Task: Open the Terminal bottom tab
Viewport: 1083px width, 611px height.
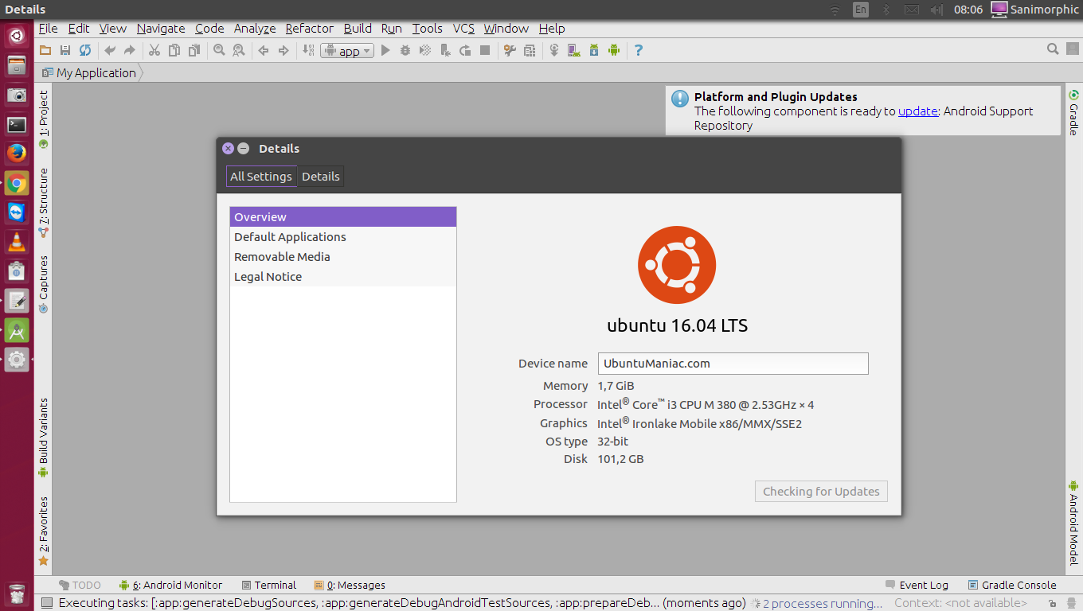Action: tap(269, 585)
